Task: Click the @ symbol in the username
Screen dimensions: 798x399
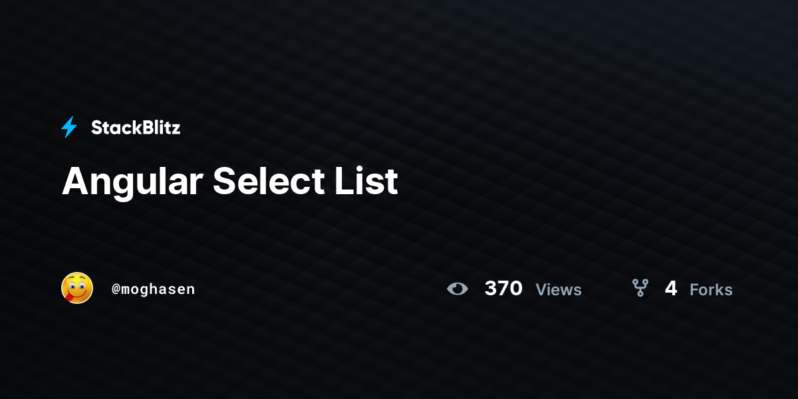Action: (x=116, y=289)
